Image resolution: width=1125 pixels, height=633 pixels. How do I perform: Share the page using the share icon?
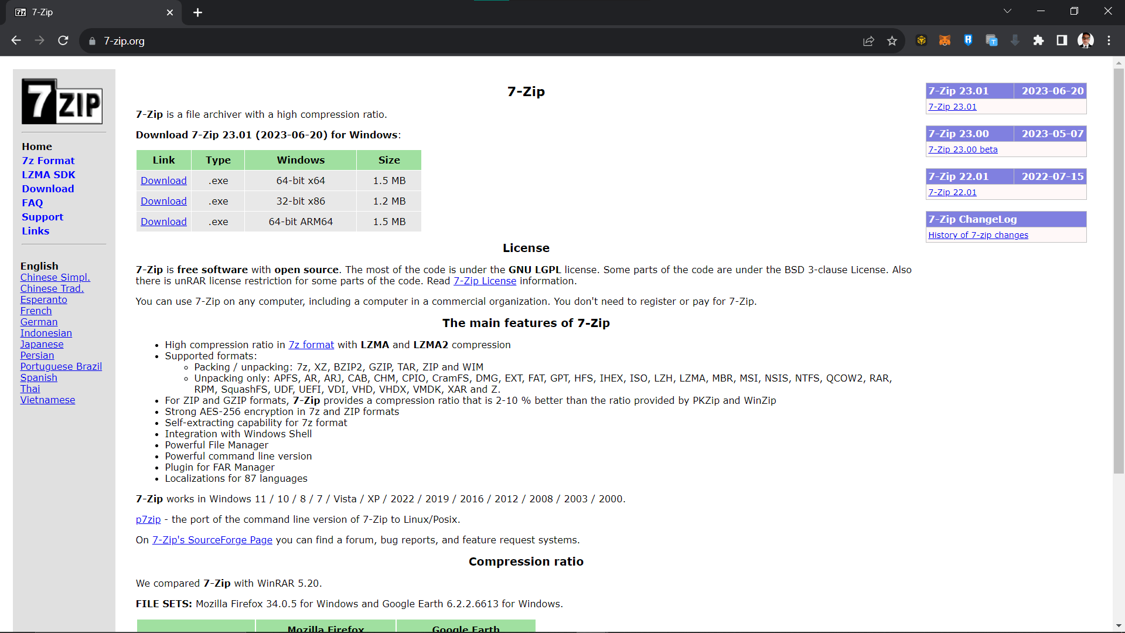[869, 40]
